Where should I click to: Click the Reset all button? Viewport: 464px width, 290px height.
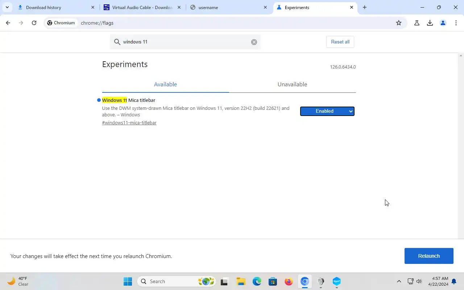click(x=340, y=42)
